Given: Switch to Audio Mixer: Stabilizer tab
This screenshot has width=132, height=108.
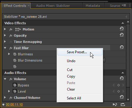Looking at the screenshot, I should tap(53, 6).
